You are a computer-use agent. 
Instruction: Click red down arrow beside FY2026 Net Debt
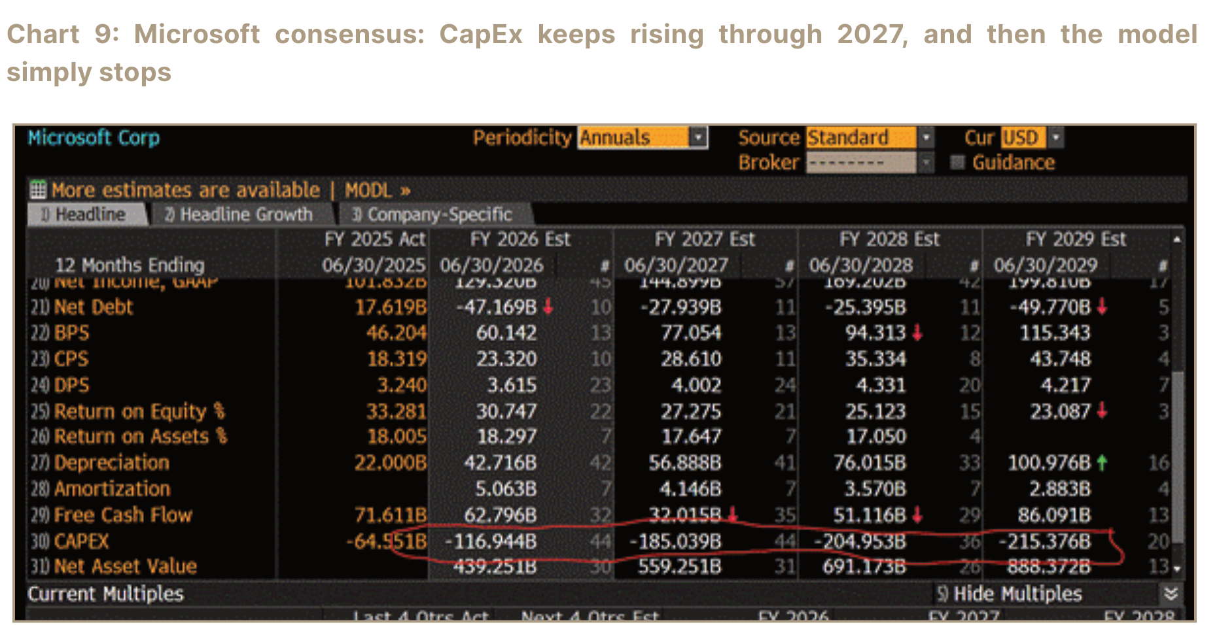pos(548,306)
